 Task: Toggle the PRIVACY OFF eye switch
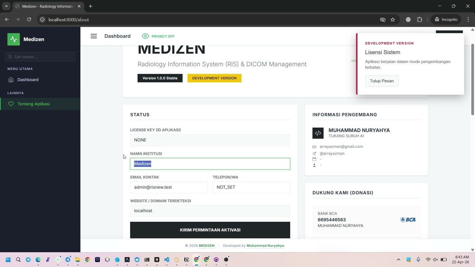coord(158,36)
